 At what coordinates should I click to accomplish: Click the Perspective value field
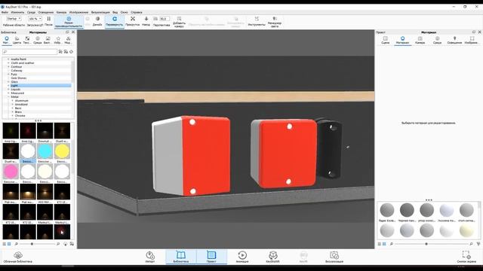click(165, 19)
